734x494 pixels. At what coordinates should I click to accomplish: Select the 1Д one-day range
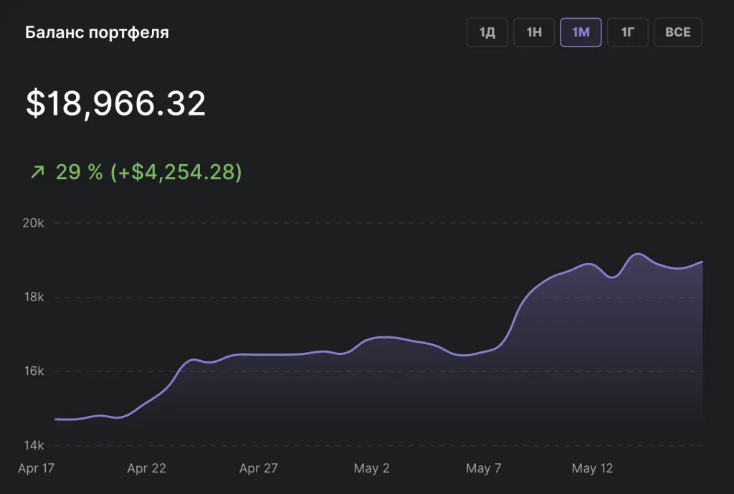487,32
